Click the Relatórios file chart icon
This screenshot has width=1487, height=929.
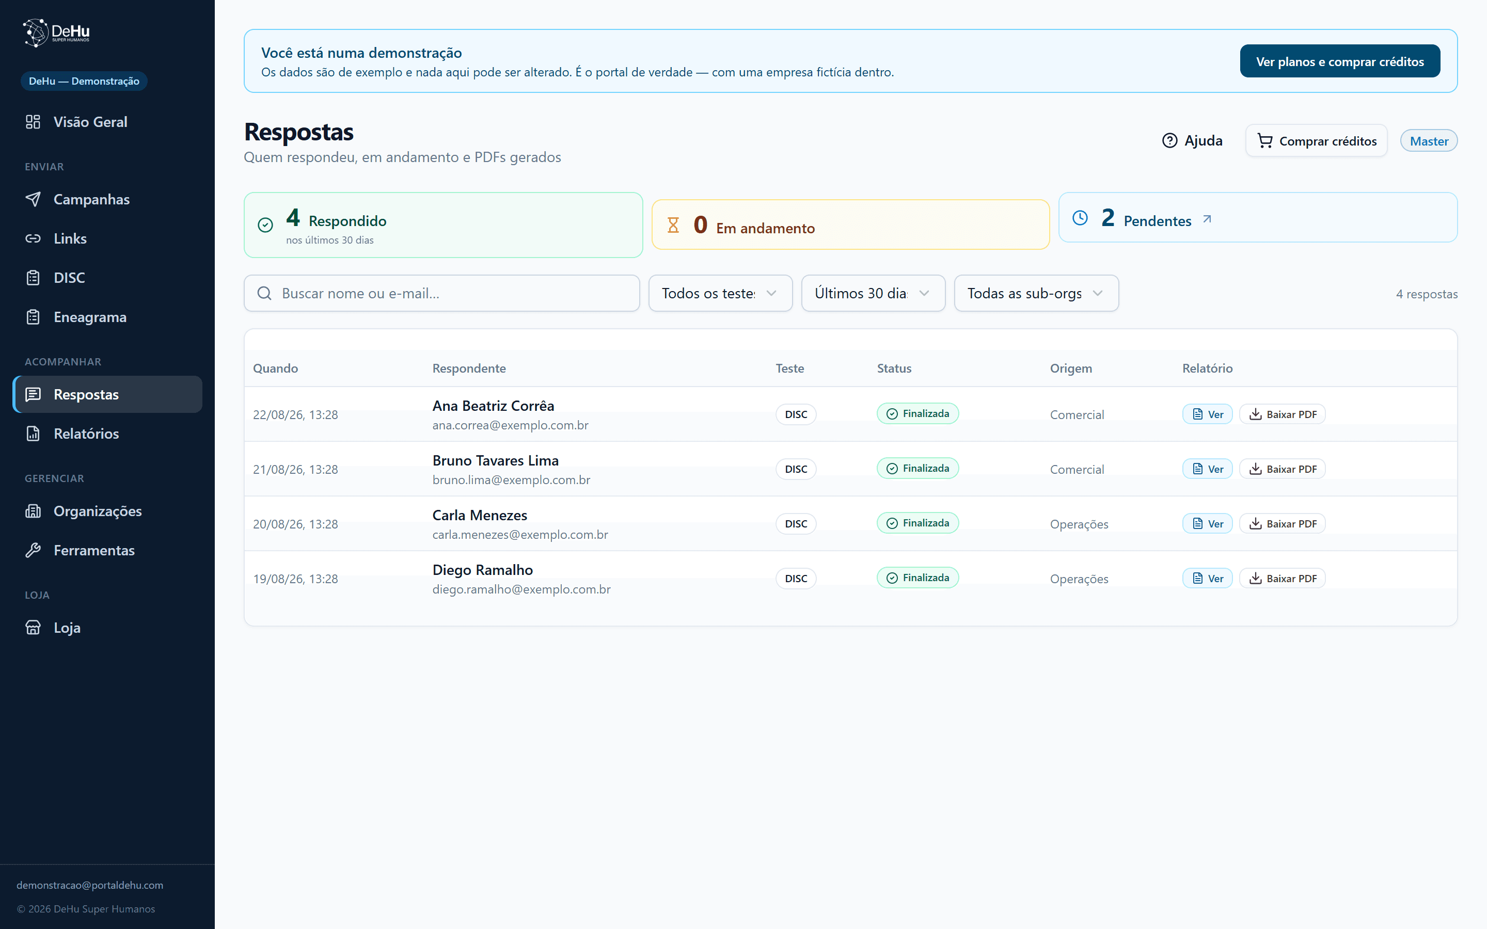click(x=33, y=434)
